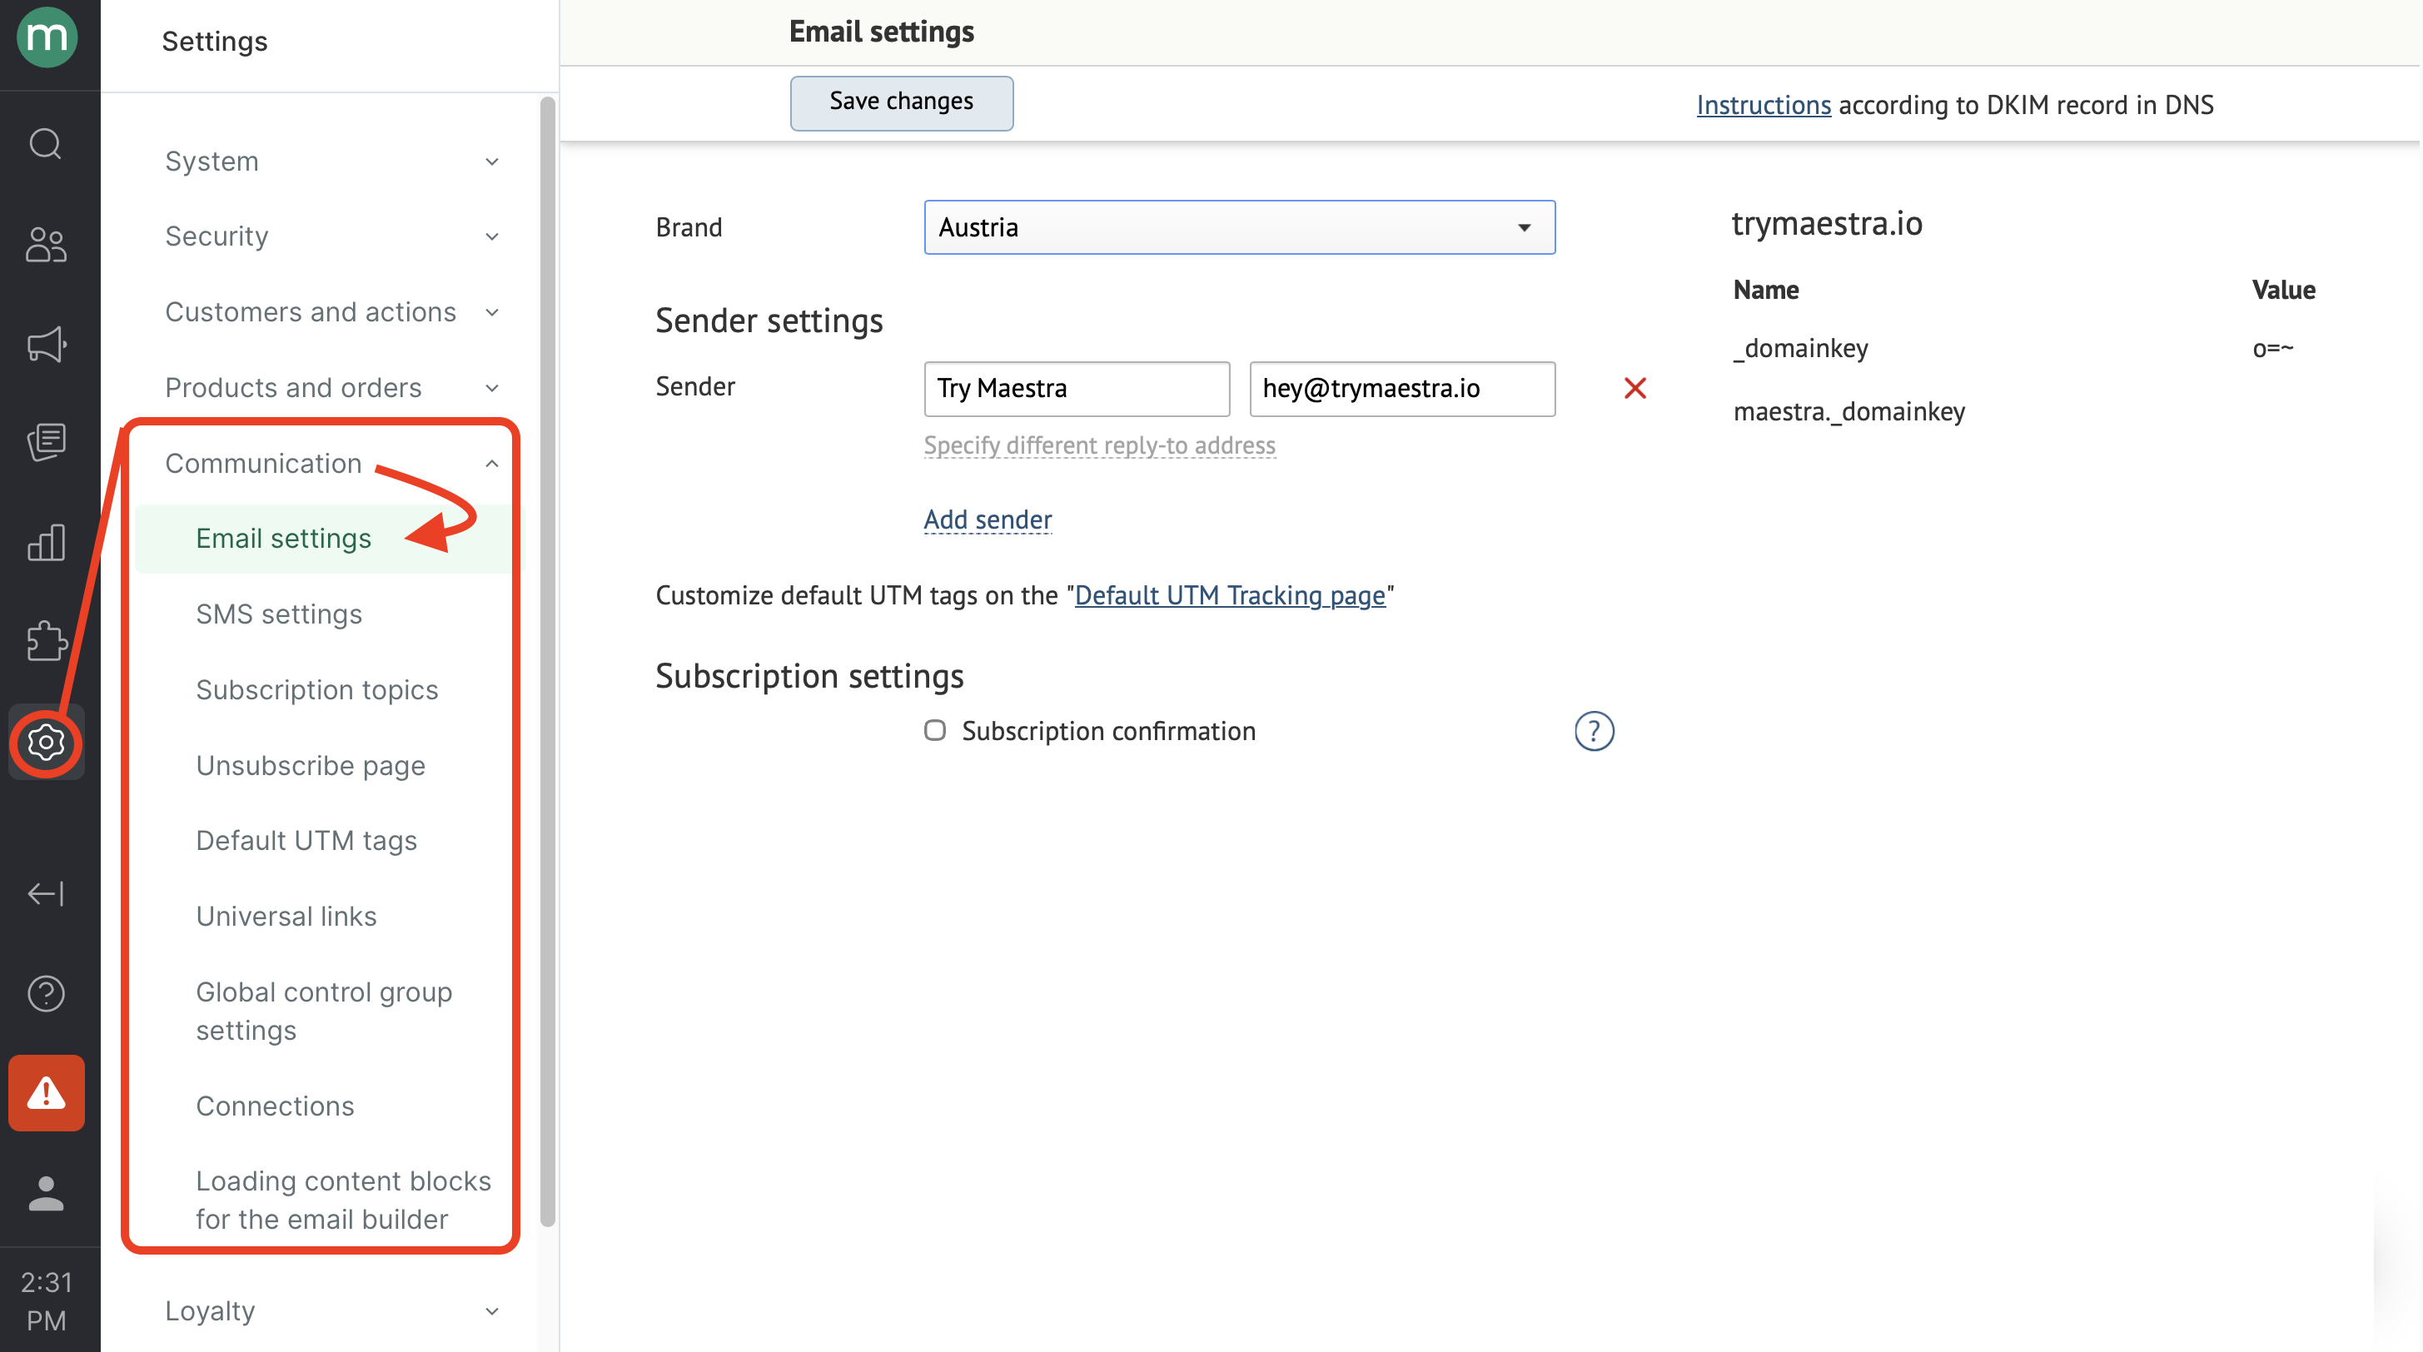The width and height of the screenshot is (2423, 1352).
Task: Open SMS settings
Action: point(280,614)
